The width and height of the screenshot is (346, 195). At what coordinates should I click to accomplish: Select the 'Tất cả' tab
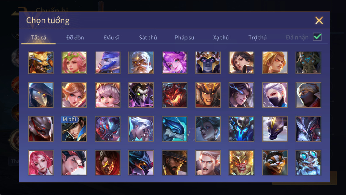(39, 38)
